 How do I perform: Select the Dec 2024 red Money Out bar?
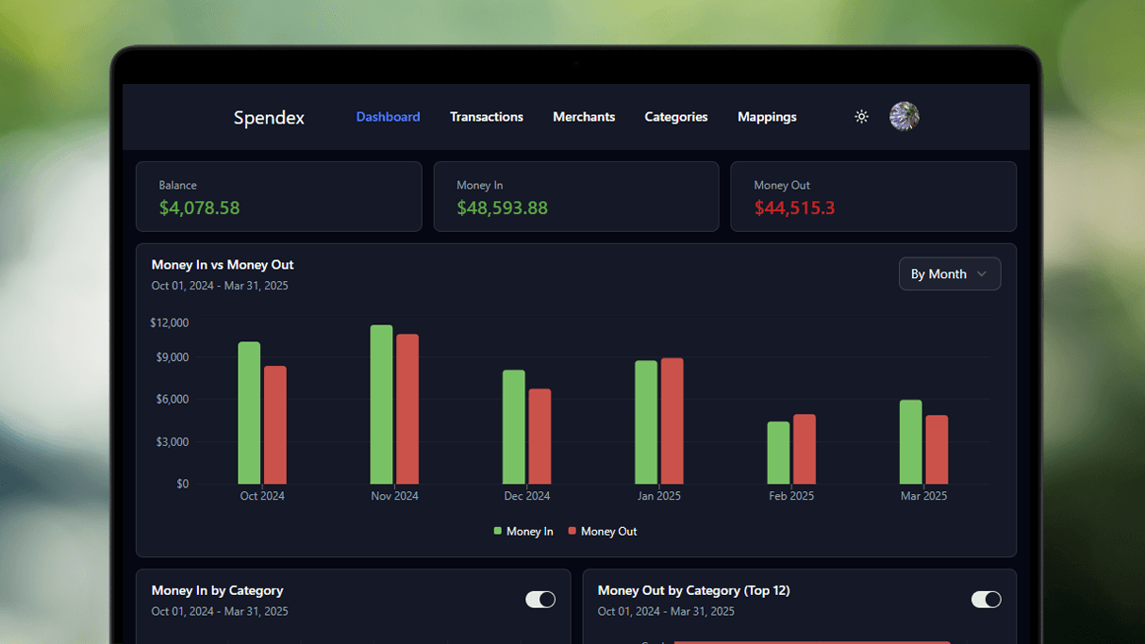[539, 437]
